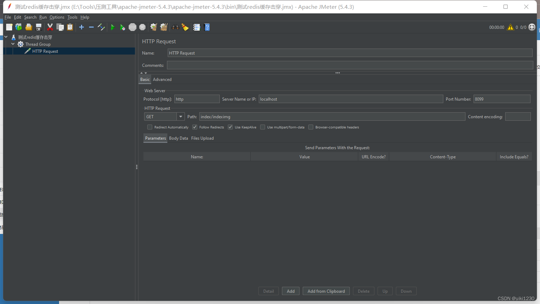Image resolution: width=540 pixels, height=304 pixels.
Task: Click the Shutdown gray X icon
Action: (x=142, y=27)
